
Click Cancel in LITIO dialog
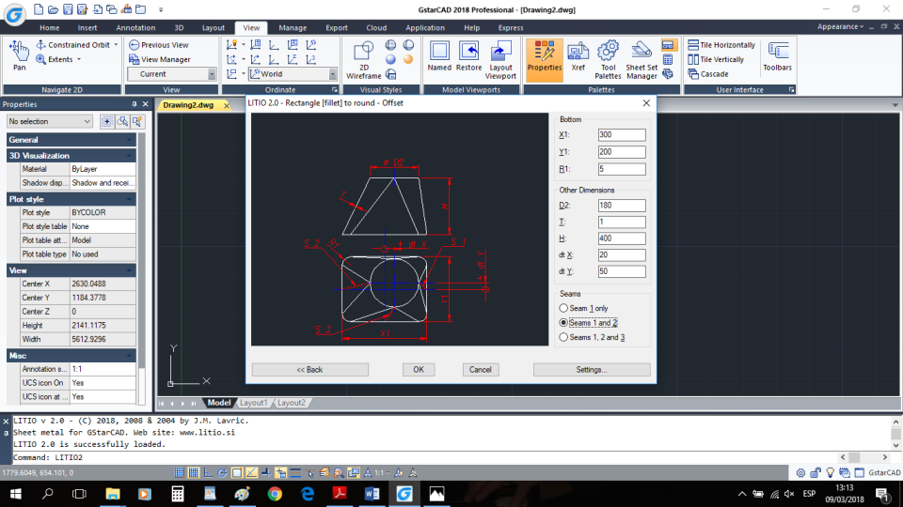481,370
